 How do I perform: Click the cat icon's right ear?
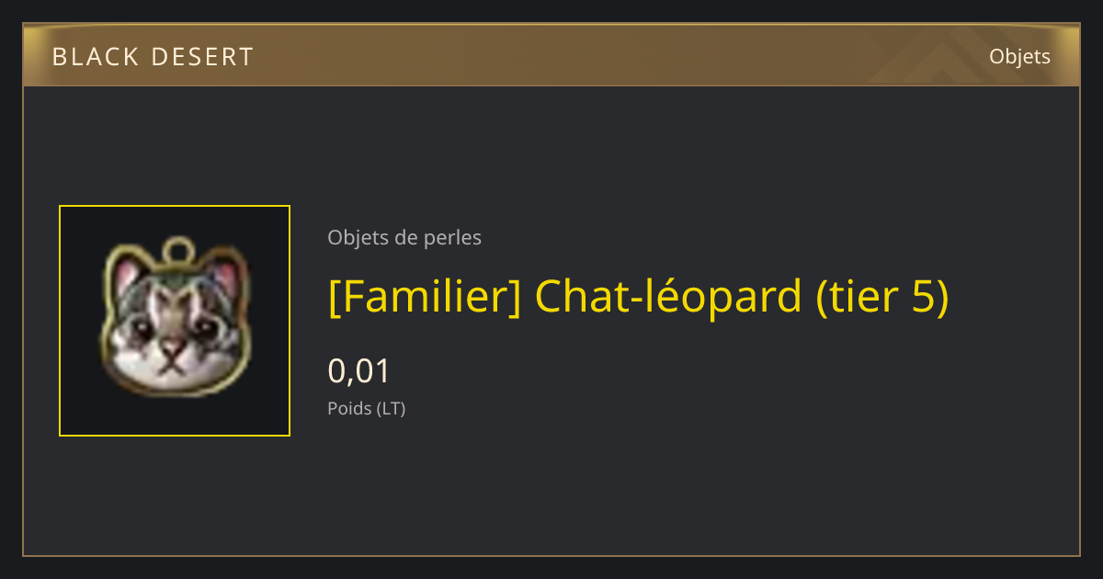click(x=225, y=275)
